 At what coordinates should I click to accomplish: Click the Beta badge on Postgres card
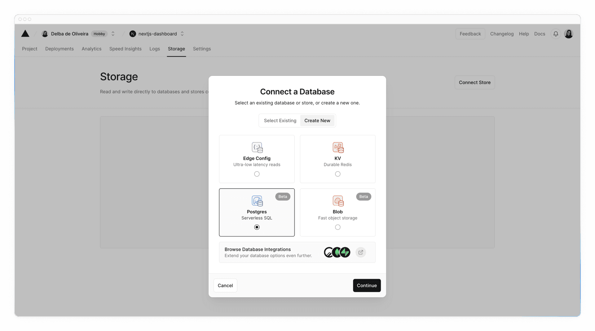coord(283,197)
